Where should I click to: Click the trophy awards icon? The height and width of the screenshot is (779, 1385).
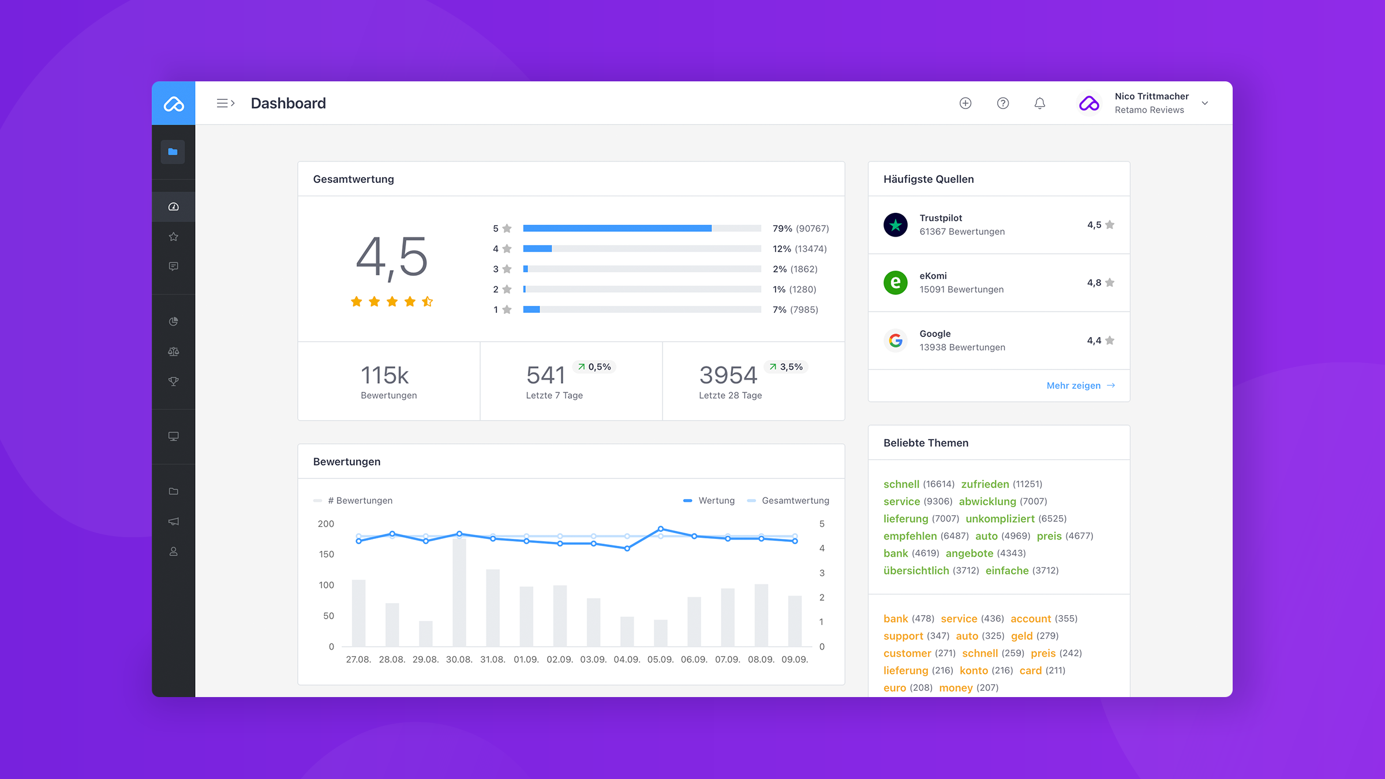(173, 381)
